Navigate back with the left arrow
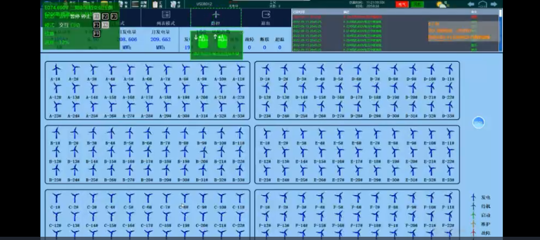 [470, 4]
